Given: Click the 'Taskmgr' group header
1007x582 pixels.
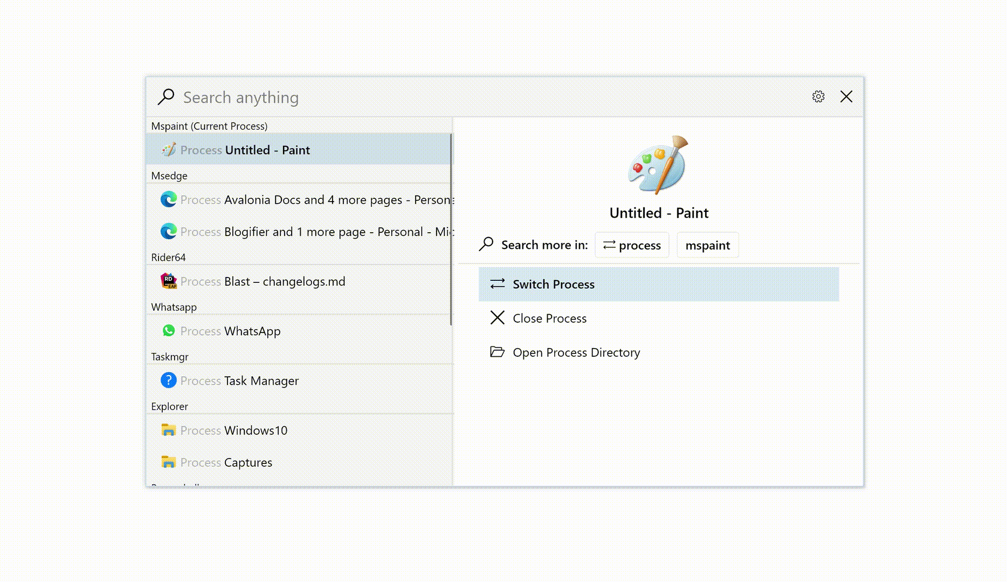Looking at the screenshot, I should pyautogui.click(x=170, y=357).
